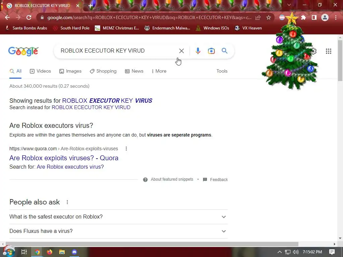Expand 'Does Fluxus have a virus?' question
The width and height of the screenshot is (343, 257).
point(119,231)
